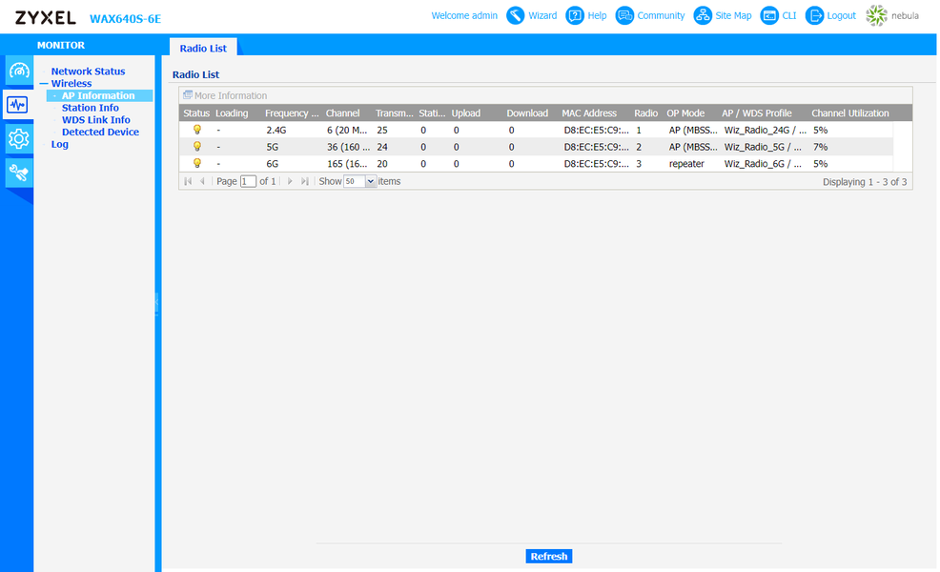Click the page number input field

click(248, 182)
